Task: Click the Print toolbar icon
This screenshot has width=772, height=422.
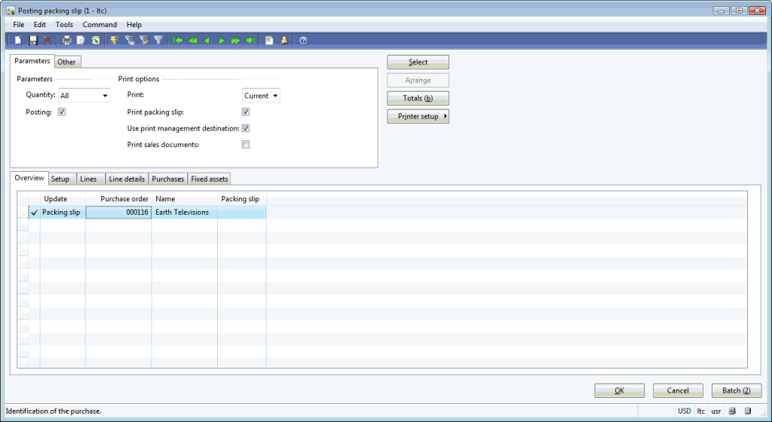Action: [66, 41]
